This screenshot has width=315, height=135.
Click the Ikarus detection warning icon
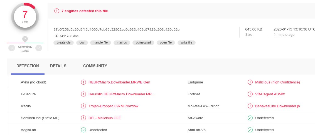point(83,106)
